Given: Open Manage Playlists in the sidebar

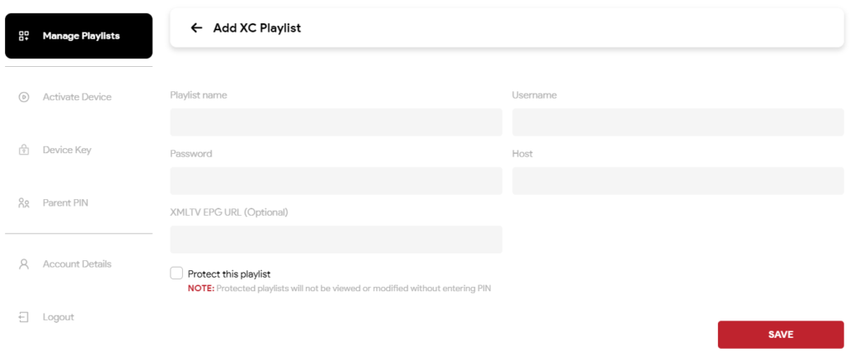Looking at the screenshot, I should (x=80, y=36).
